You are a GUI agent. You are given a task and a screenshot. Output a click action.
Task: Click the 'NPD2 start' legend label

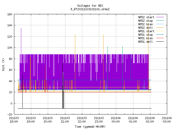point(146,17)
